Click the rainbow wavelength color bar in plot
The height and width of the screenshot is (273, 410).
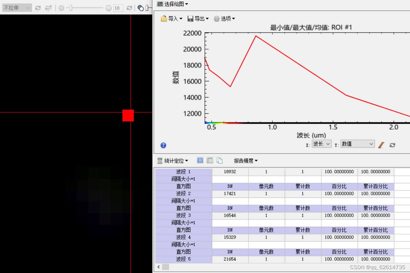[226, 123]
